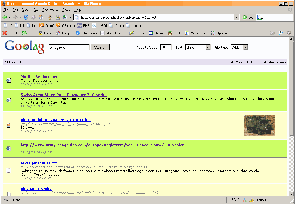Click the Results/page input field
This screenshot has width=295, height=204.
[x=166, y=47]
